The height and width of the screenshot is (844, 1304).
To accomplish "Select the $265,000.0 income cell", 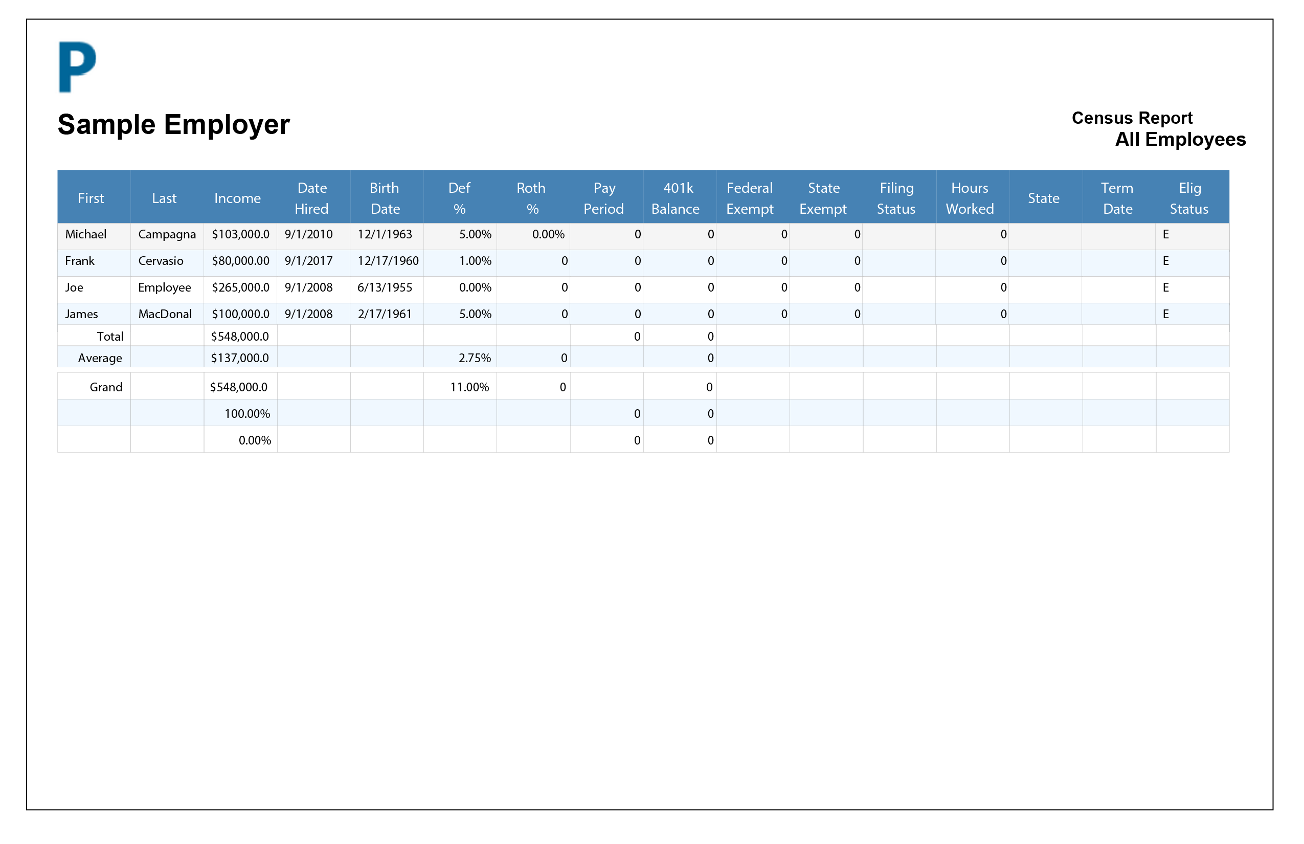I will click(x=240, y=287).
